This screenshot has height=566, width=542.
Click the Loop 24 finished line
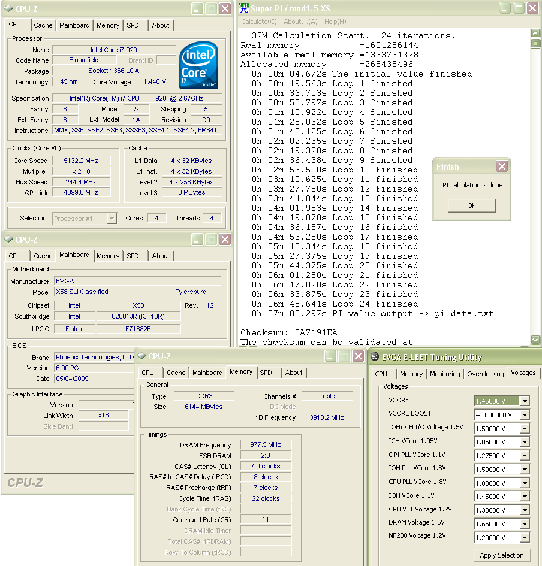click(x=335, y=304)
